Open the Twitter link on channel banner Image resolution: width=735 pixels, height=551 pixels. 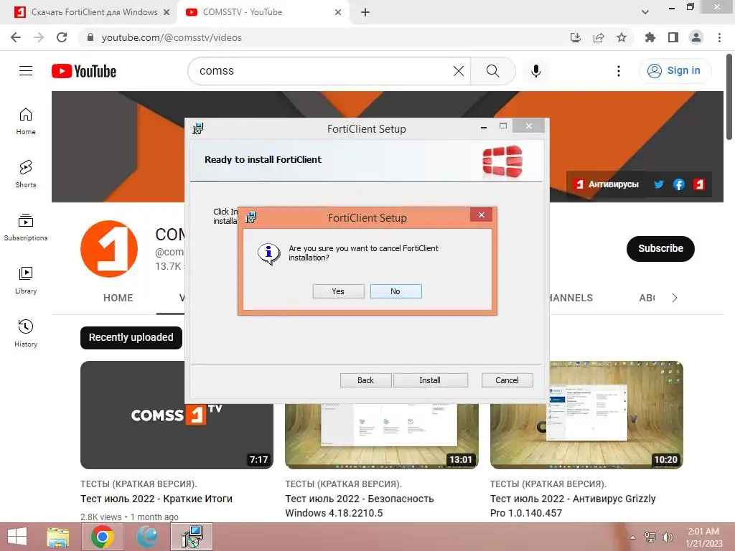pos(659,184)
